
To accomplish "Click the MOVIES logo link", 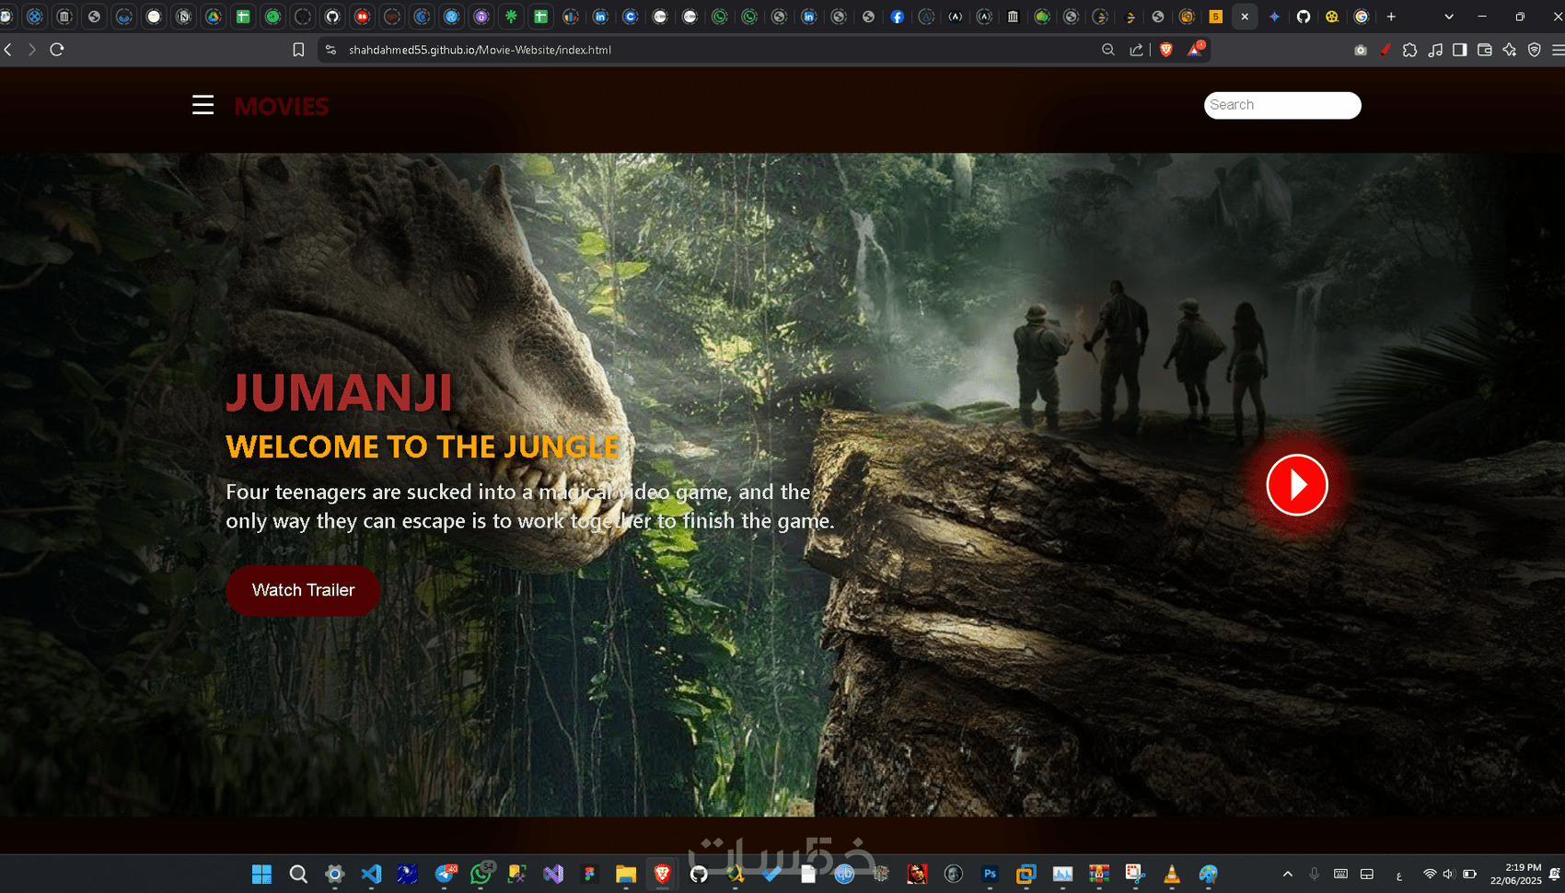I will (281, 107).
